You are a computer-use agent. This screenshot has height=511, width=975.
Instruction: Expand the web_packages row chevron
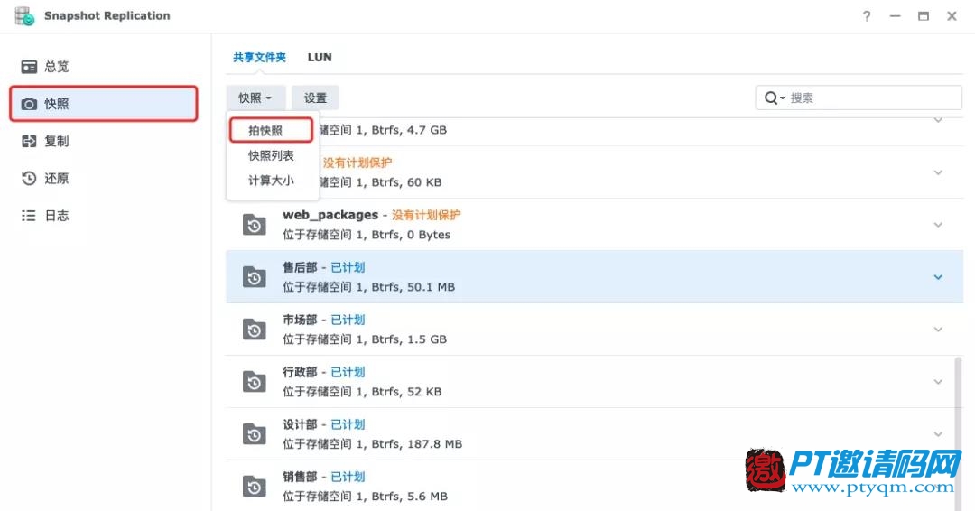938,225
